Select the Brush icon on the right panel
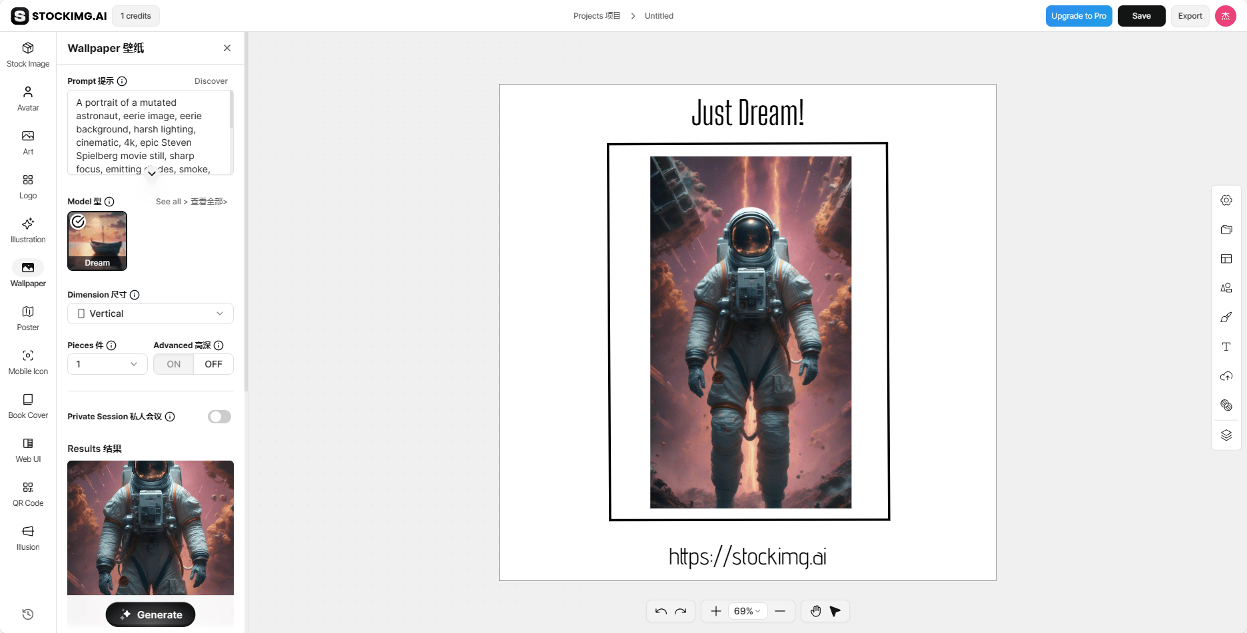This screenshot has height=633, width=1247. pyautogui.click(x=1226, y=317)
